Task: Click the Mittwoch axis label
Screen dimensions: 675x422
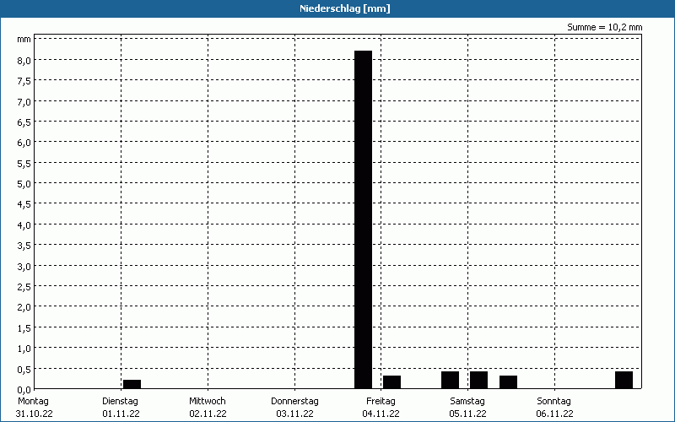Action: (x=207, y=401)
